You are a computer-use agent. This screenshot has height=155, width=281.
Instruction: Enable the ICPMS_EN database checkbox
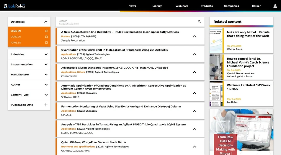coord(46,43)
